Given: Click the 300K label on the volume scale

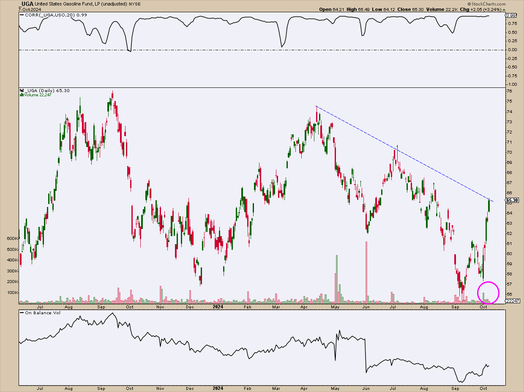Looking at the screenshot, I should 13,271.
